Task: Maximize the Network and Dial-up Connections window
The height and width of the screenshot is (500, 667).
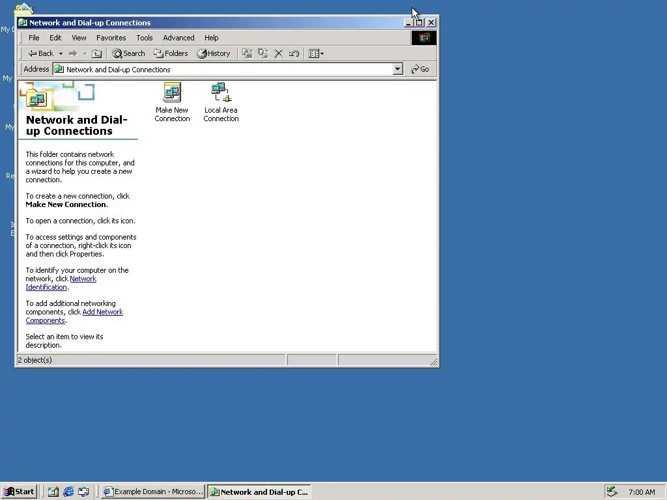Action: 419,23
